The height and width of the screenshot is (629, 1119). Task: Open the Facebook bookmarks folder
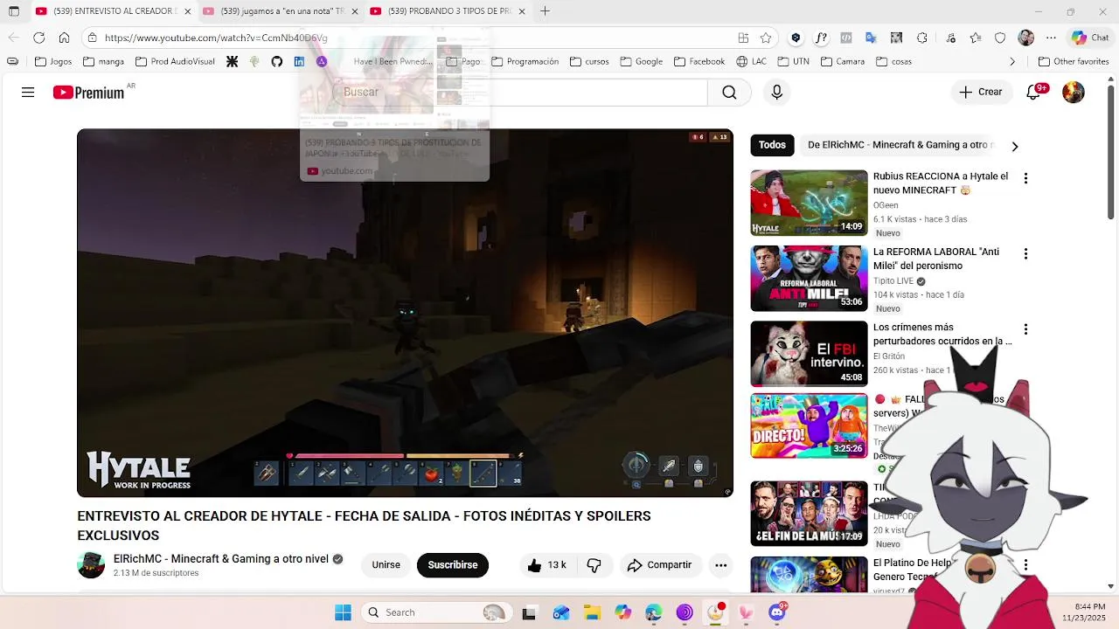pos(699,62)
